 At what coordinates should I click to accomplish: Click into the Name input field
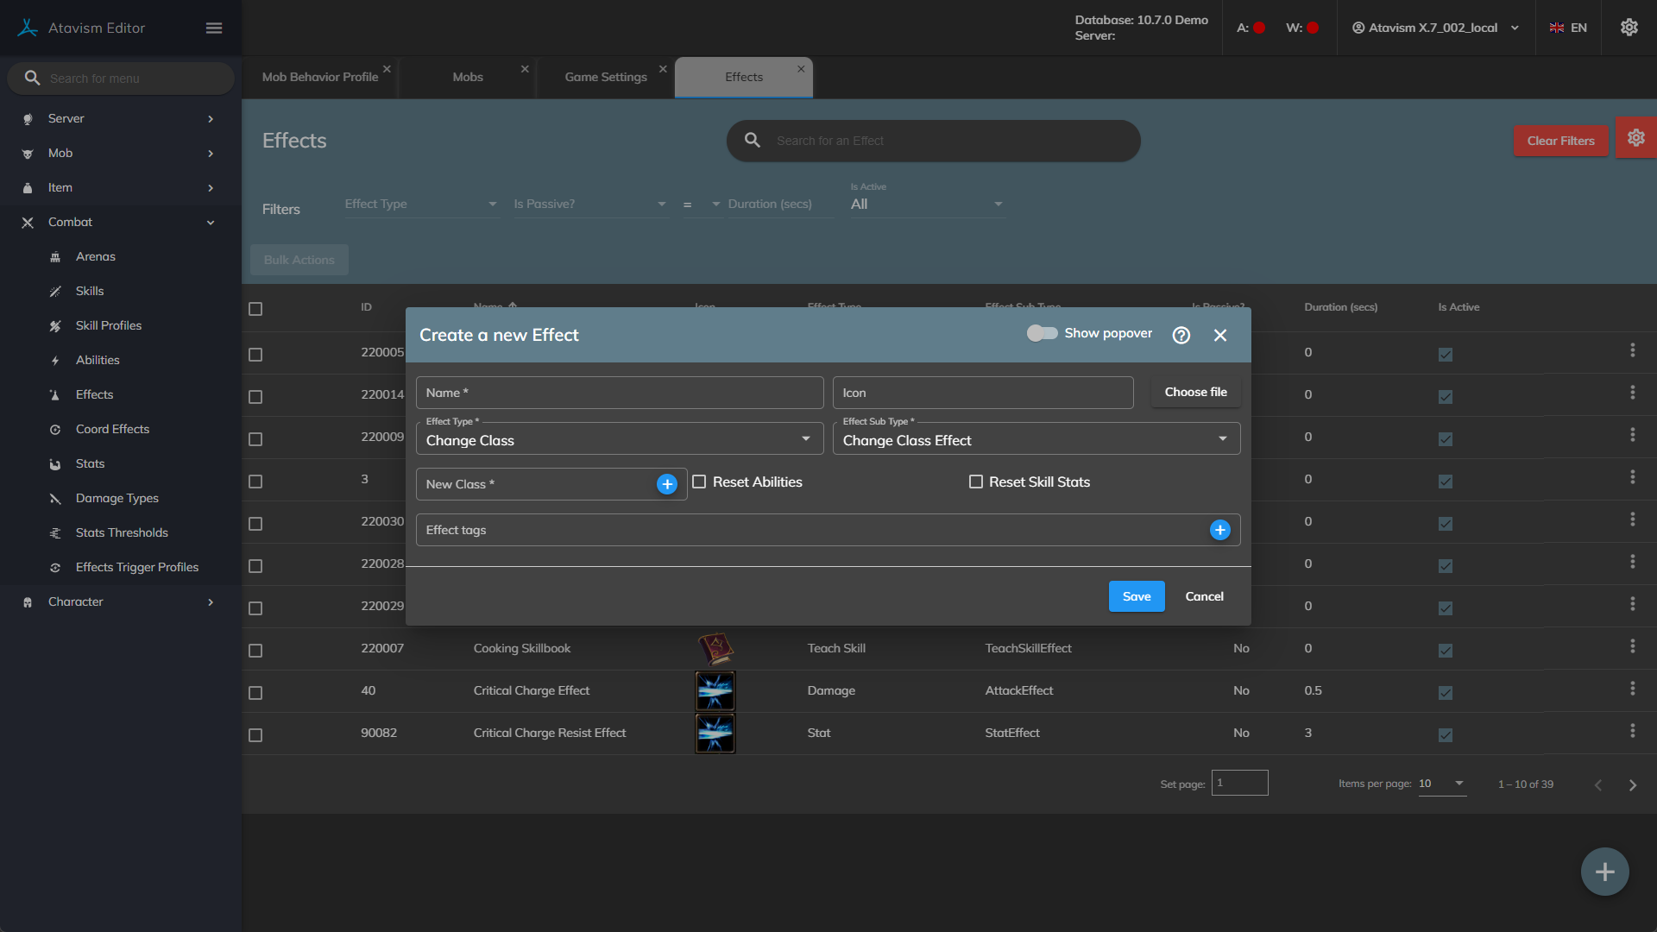click(619, 393)
